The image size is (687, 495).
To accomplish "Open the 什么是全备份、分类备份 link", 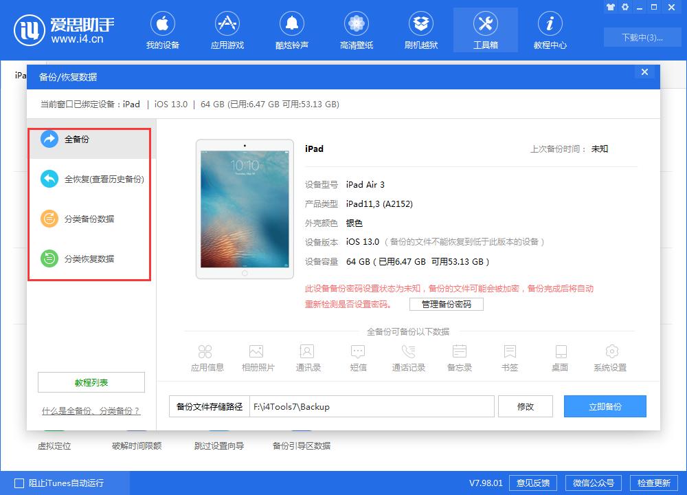I will pos(91,410).
